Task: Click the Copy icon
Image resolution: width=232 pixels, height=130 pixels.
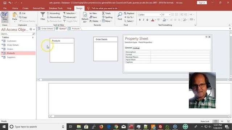Action: [20, 17]
